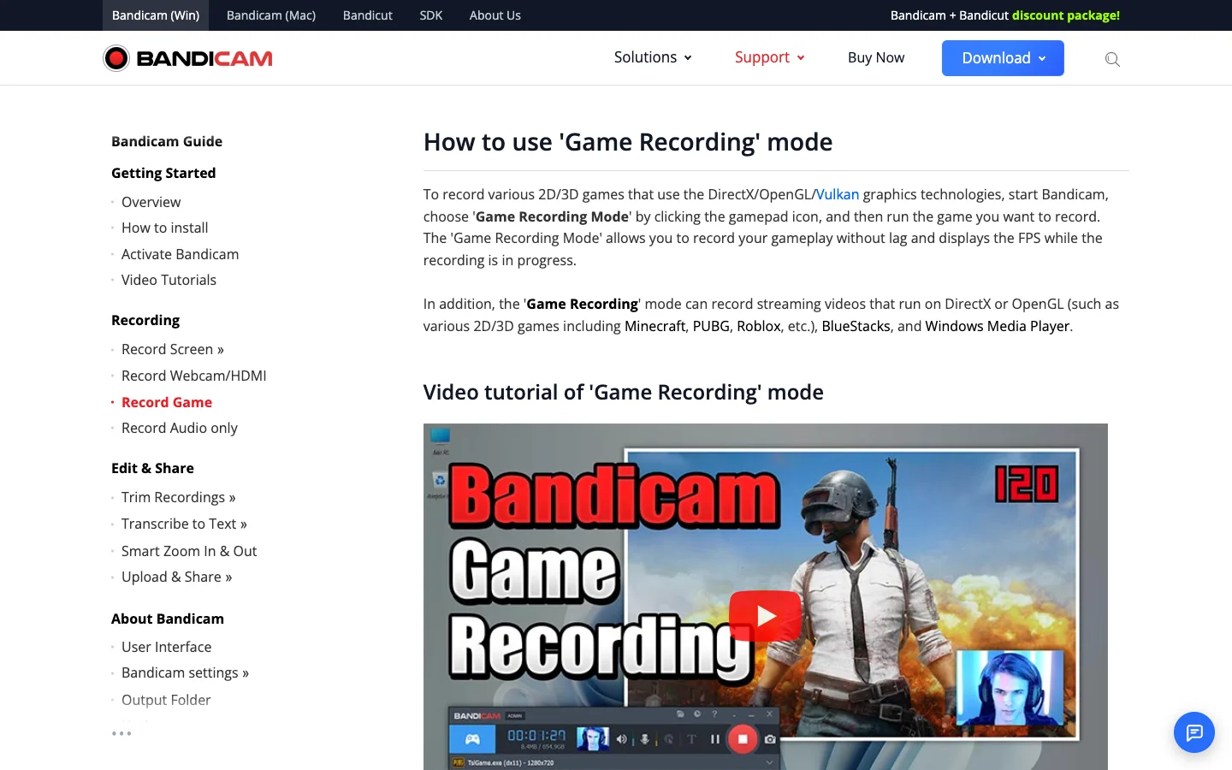Go to Buy Now page

tap(876, 57)
